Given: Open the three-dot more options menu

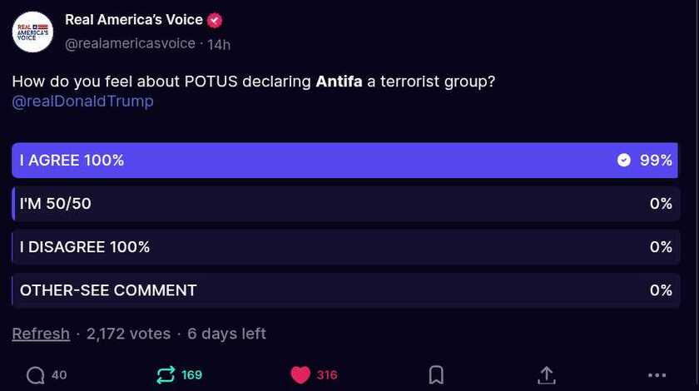Looking at the screenshot, I should [x=657, y=375].
